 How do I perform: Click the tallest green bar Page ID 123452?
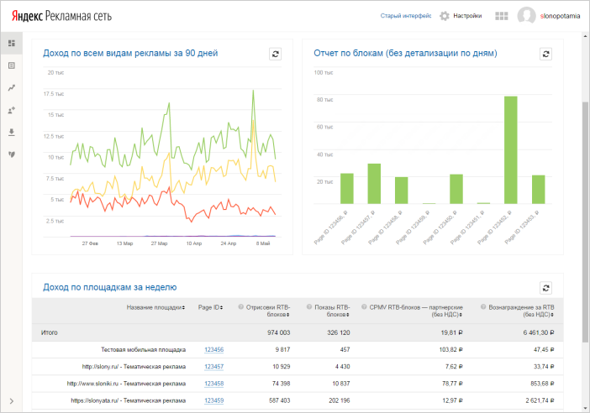click(x=511, y=150)
